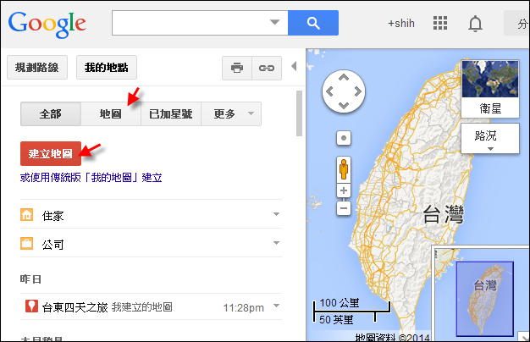Pan the map left

tap(329, 91)
